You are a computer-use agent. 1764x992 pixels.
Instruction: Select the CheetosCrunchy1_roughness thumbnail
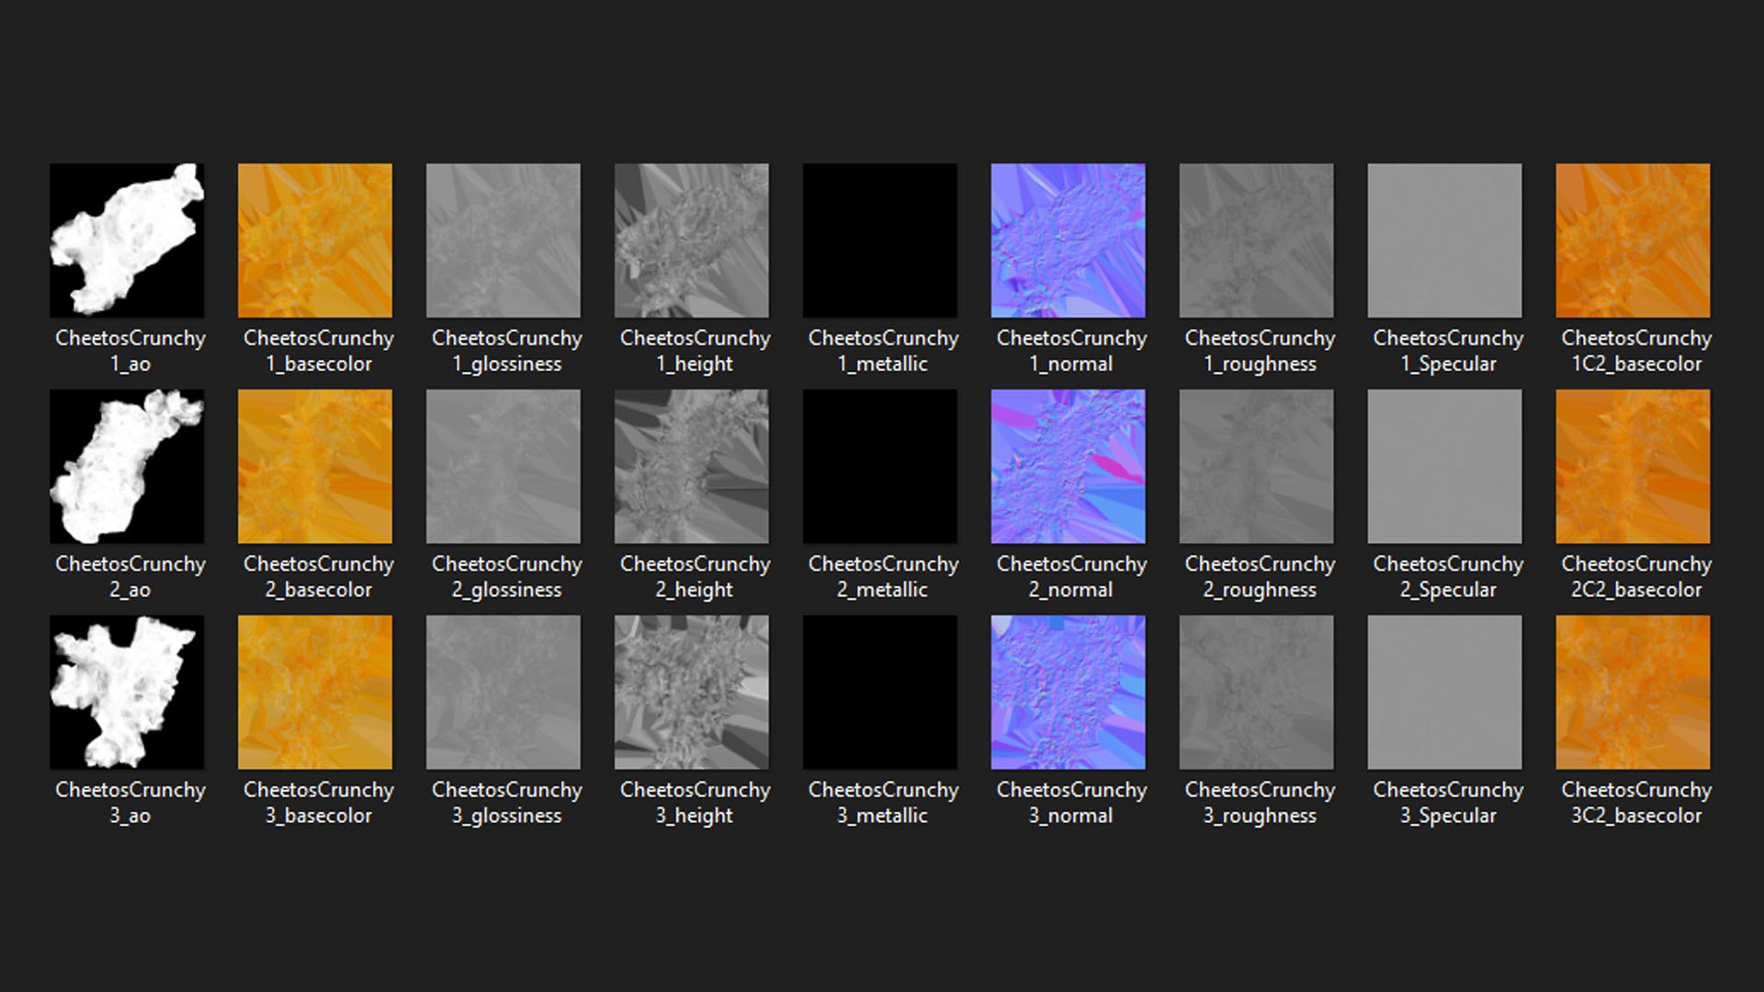coord(1257,241)
